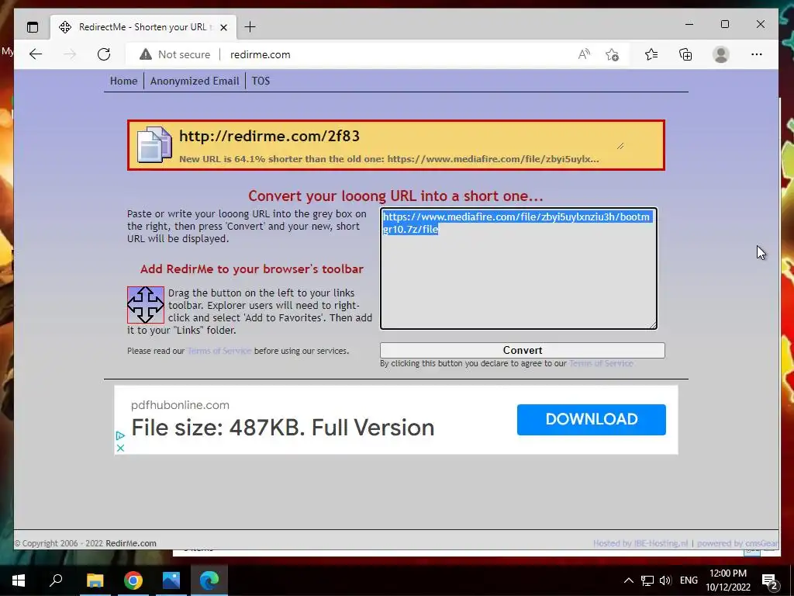The width and height of the screenshot is (794, 596).
Task: Open Photos app from taskbar
Action: (171, 580)
